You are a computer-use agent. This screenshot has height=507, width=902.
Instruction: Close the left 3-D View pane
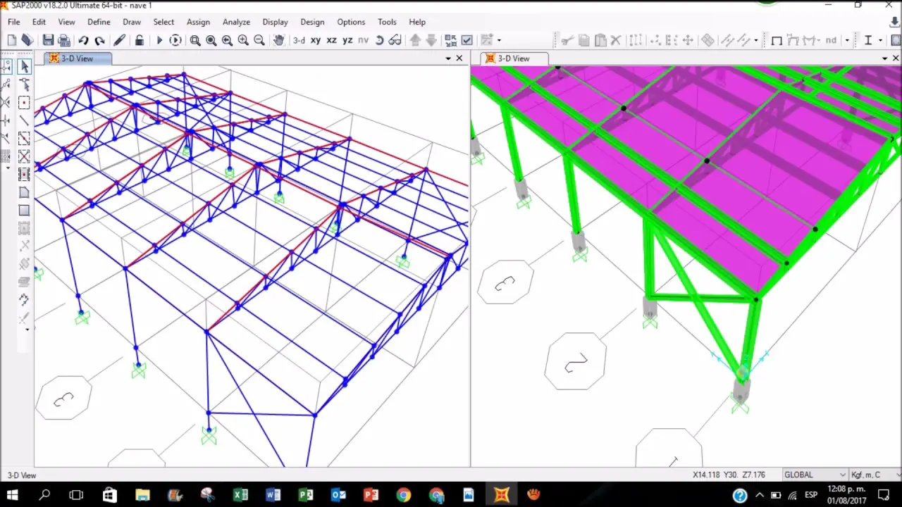click(459, 58)
